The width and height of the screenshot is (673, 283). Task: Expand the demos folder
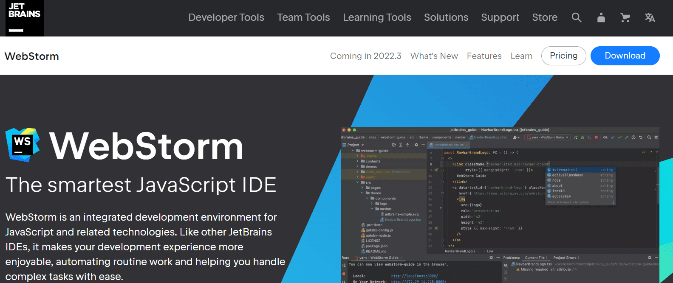click(x=357, y=166)
